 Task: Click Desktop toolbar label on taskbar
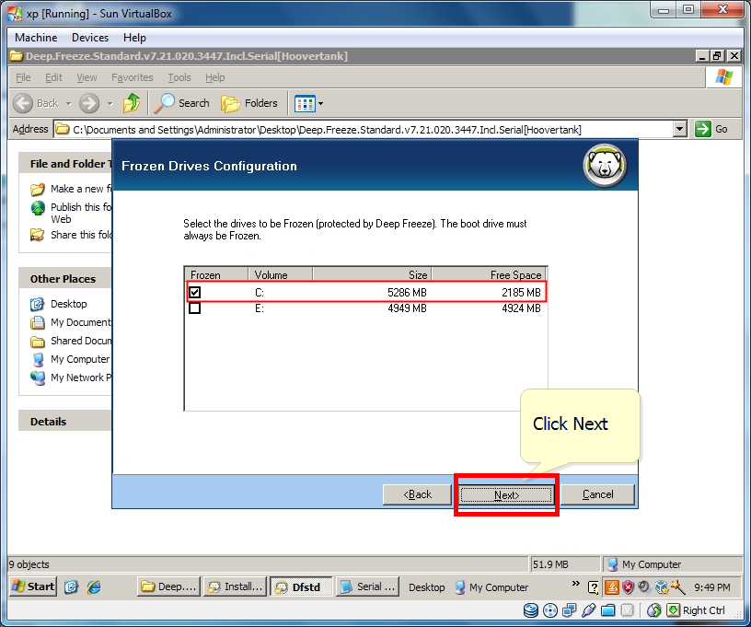pos(426,587)
